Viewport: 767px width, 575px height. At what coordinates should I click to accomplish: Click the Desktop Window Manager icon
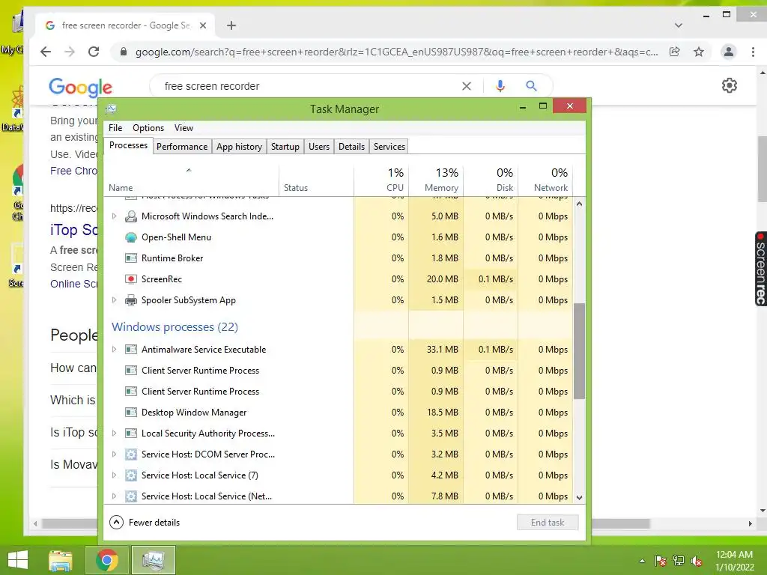click(130, 413)
